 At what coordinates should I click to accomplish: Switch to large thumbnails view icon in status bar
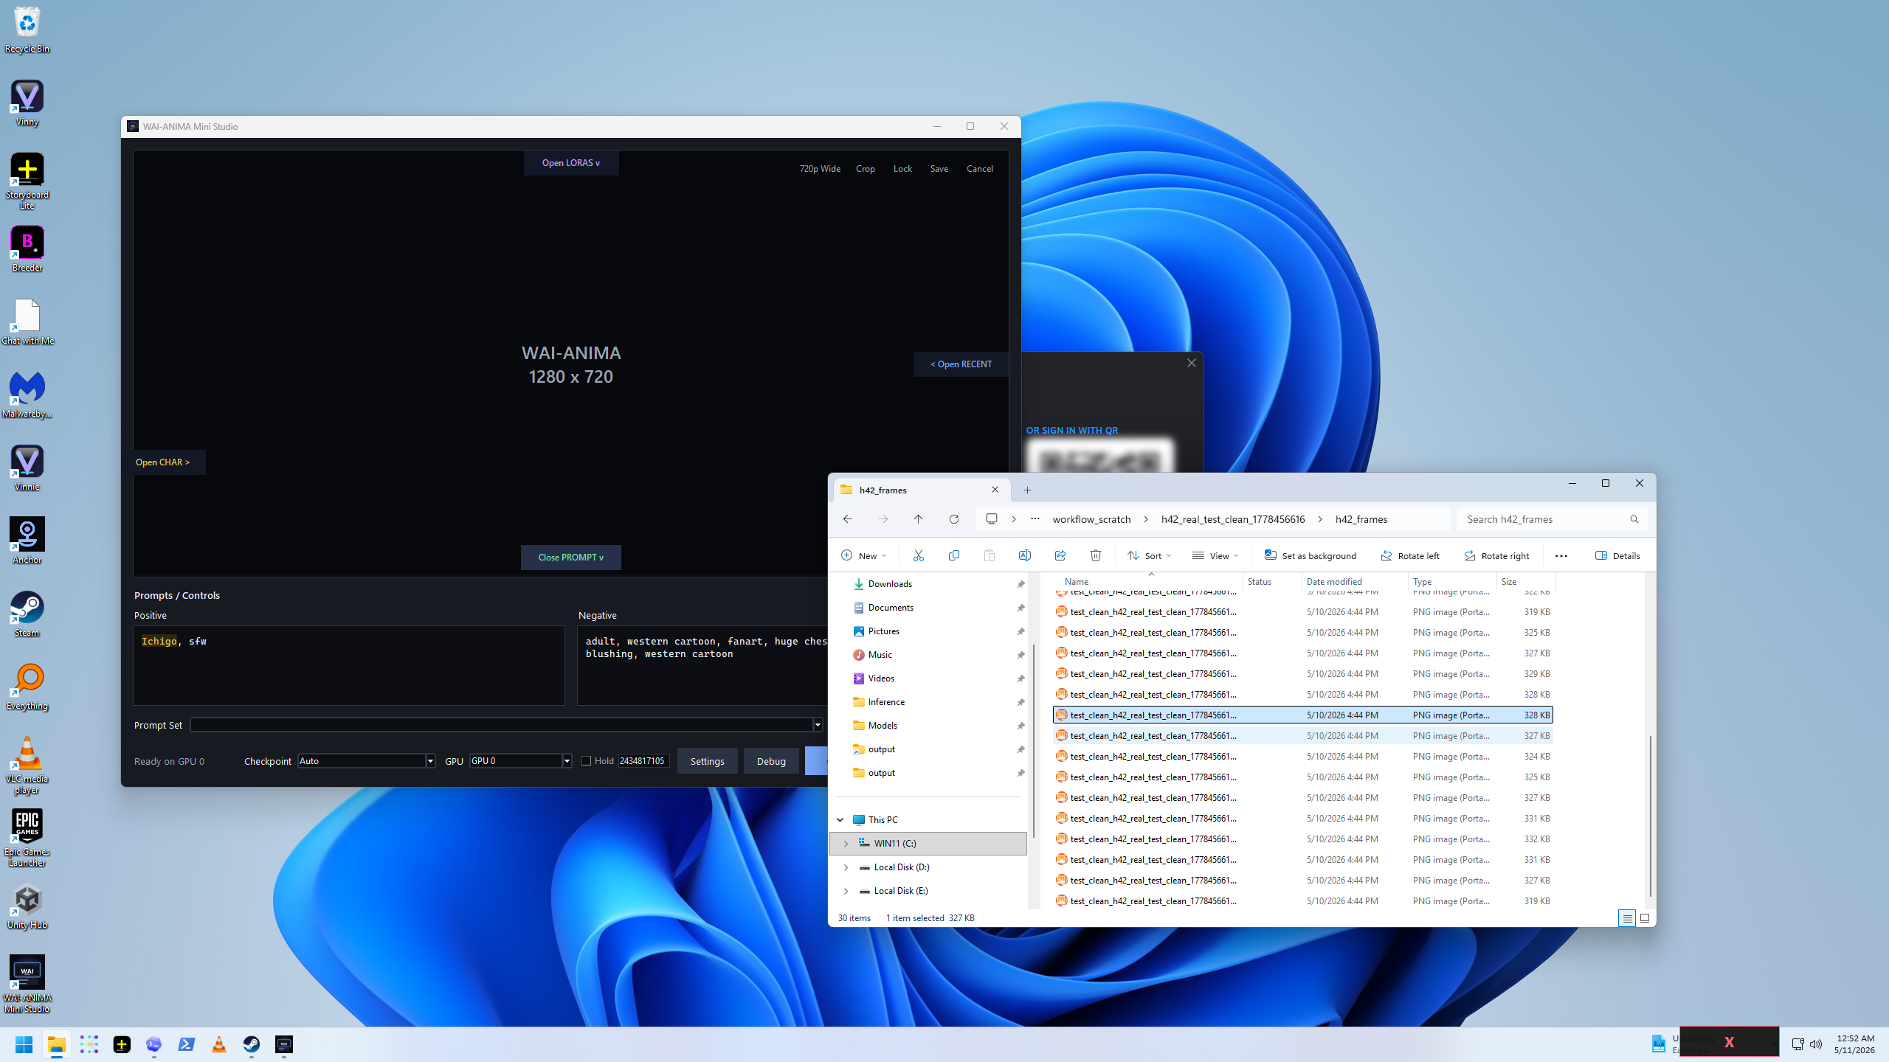click(x=1644, y=918)
